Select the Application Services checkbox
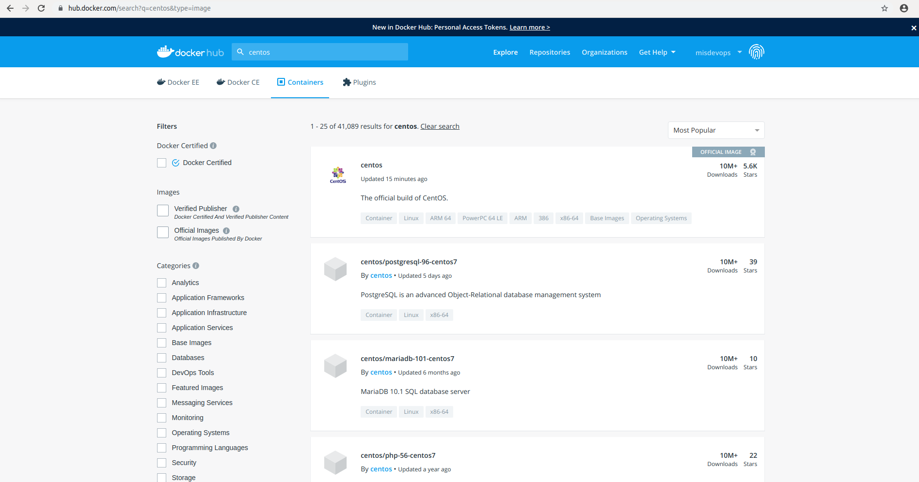Image resolution: width=919 pixels, height=482 pixels. point(161,328)
